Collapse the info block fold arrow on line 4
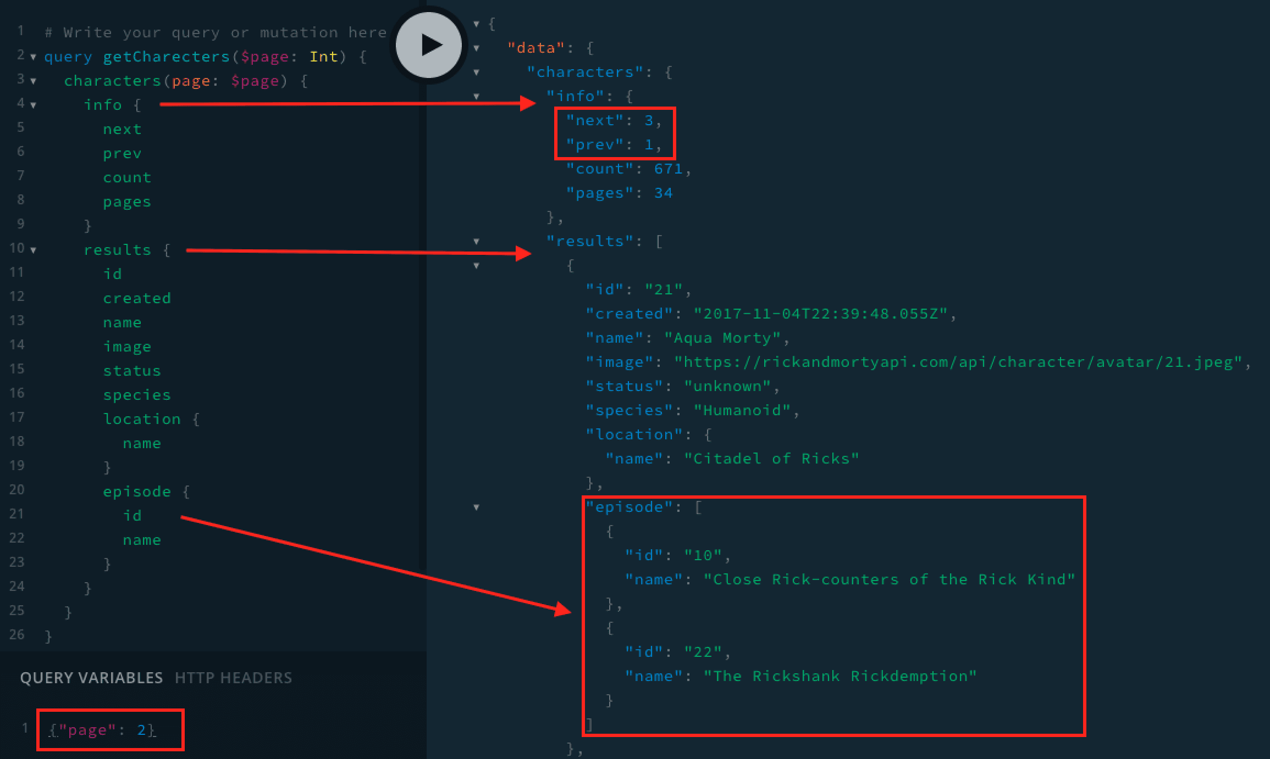The height and width of the screenshot is (759, 1270). pos(34,105)
